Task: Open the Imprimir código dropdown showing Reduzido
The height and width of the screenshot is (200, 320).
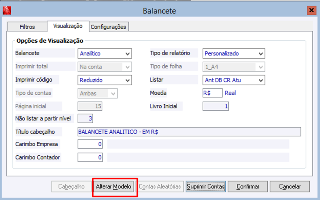Action: (x=105, y=80)
